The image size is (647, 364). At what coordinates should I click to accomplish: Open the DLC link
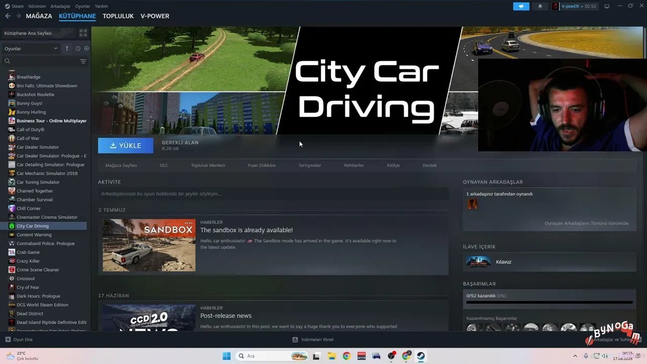click(164, 165)
